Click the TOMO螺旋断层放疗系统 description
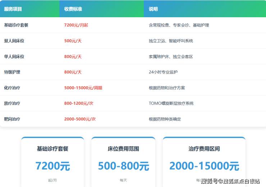 [x=171, y=103]
